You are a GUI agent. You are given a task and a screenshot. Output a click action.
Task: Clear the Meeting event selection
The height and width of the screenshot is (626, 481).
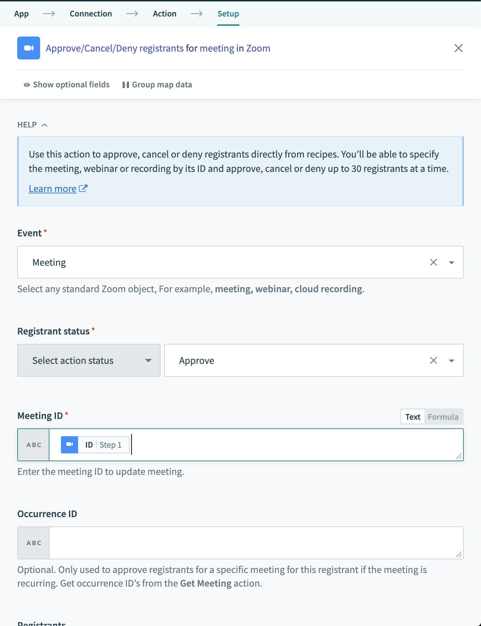click(x=433, y=262)
